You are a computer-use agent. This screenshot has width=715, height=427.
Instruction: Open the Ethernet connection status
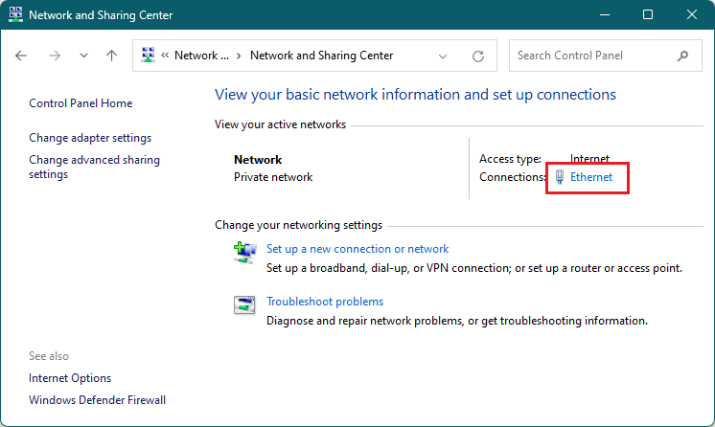[x=591, y=177]
